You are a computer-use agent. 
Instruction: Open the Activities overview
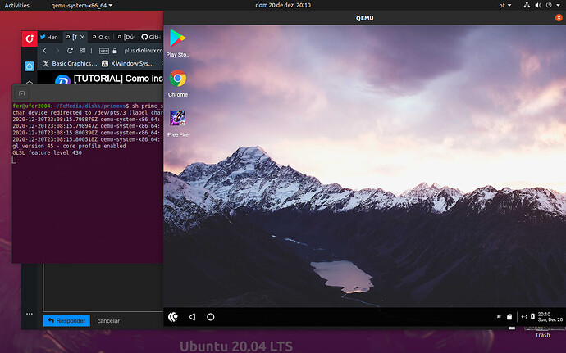tap(16, 5)
